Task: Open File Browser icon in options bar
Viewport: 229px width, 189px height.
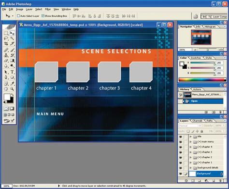Action: (x=196, y=16)
